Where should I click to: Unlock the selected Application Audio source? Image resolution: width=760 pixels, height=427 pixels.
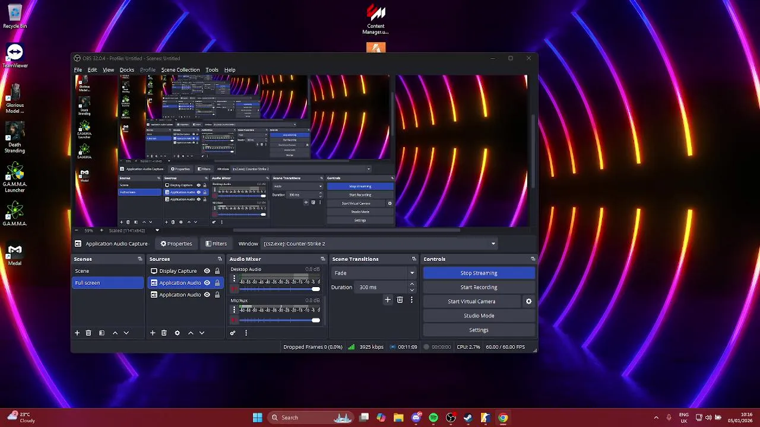[217, 283]
